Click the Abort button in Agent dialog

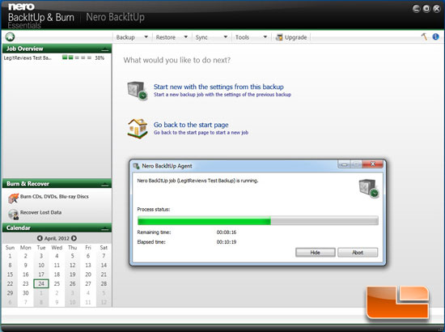[x=358, y=253]
